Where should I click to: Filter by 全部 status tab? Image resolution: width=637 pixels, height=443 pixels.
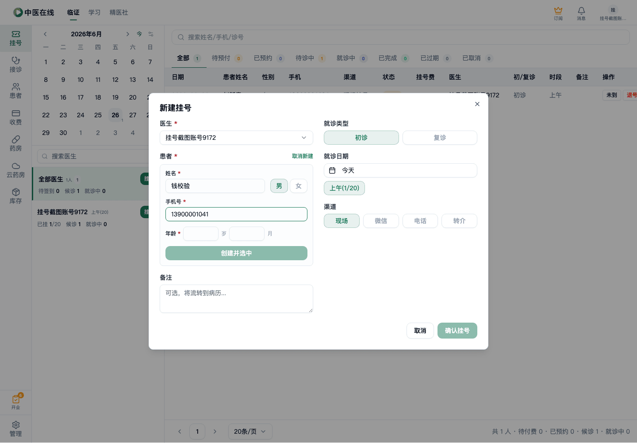(x=189, y=58)
